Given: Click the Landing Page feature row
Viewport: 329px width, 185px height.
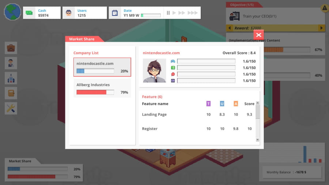Looking at the screenshot, I should (x=197, y=114).
